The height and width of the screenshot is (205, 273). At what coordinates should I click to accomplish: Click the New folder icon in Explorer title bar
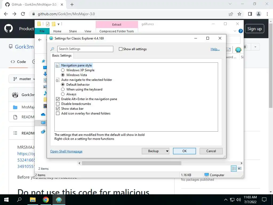tap(54, 24)
